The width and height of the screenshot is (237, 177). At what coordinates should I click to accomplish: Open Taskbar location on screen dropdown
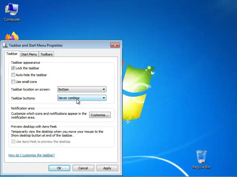point(82,89)
